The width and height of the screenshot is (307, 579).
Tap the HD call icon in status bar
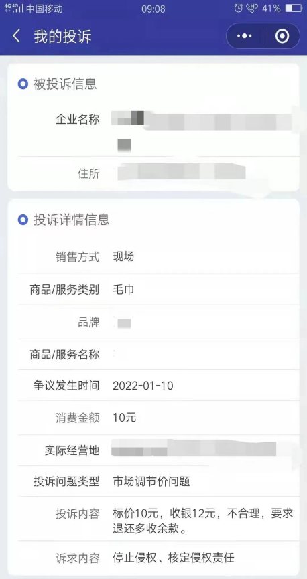tap(252, 8)
